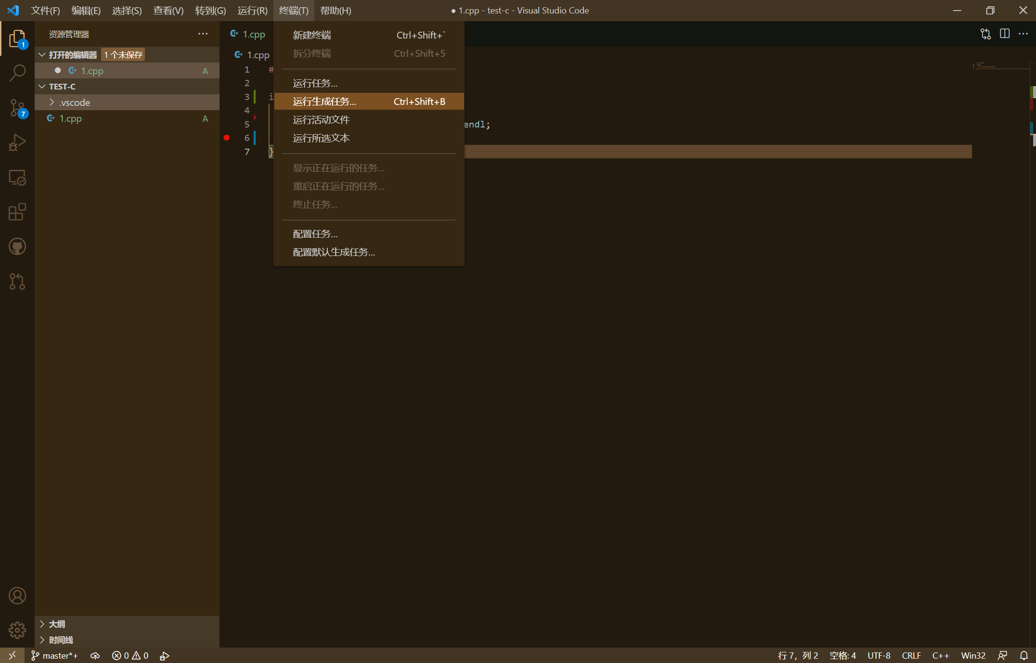
Task: Click the split editor right icon
Action: (1005, 34)
